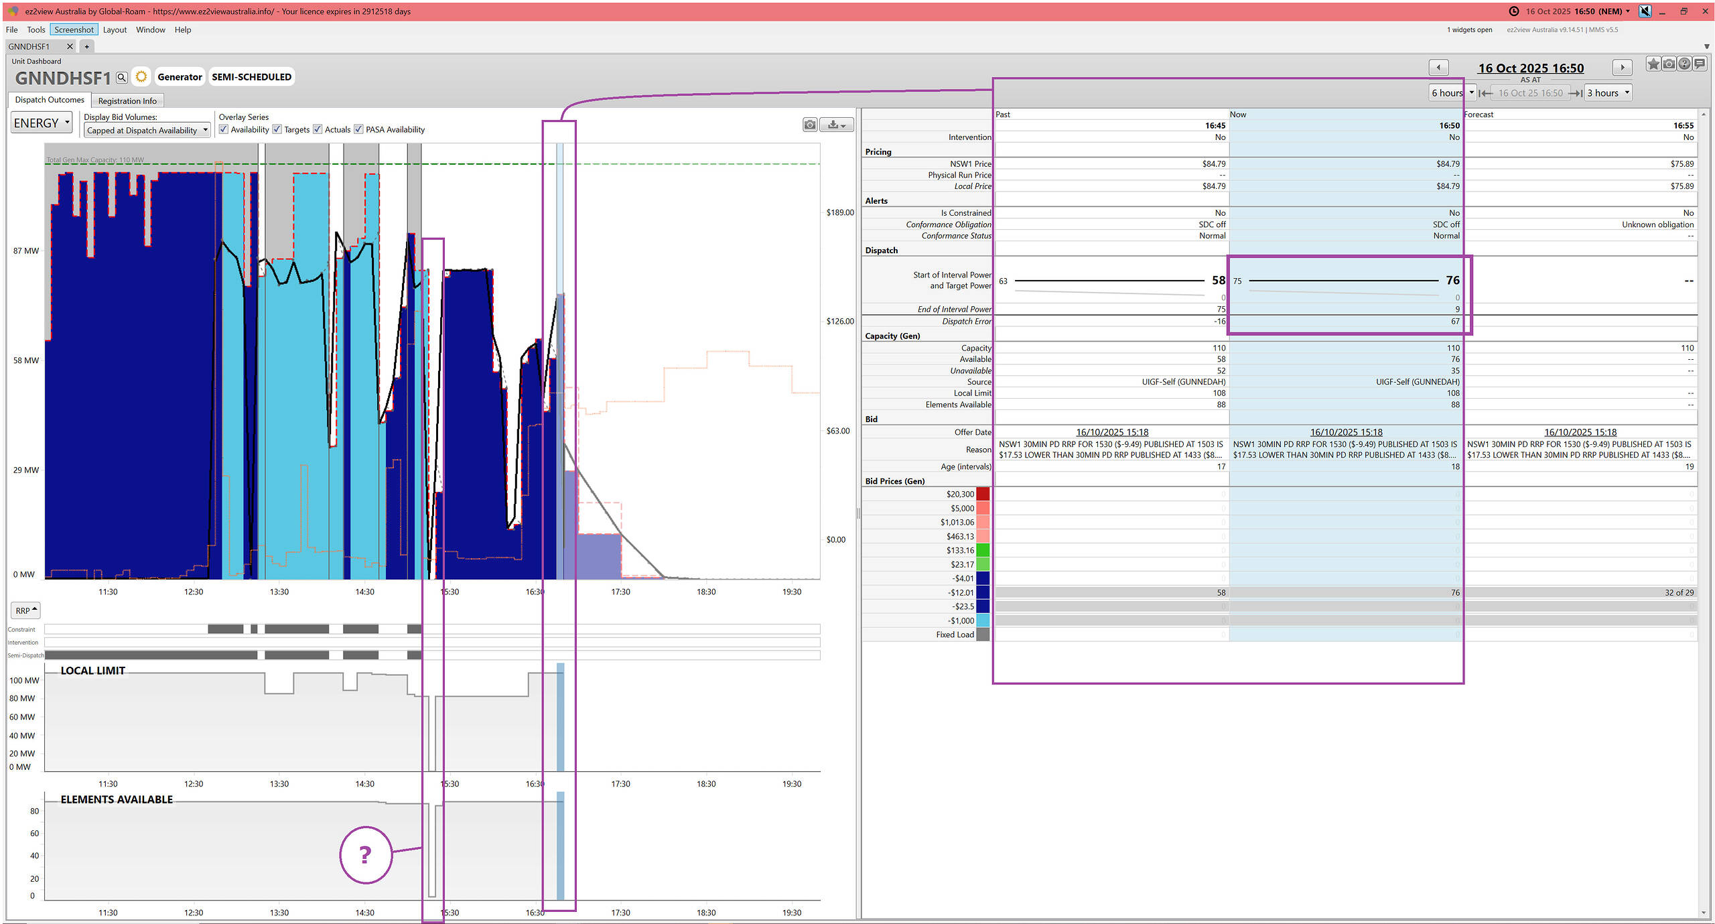Open the ENERGY commodity dropdown

click(42, 123)
